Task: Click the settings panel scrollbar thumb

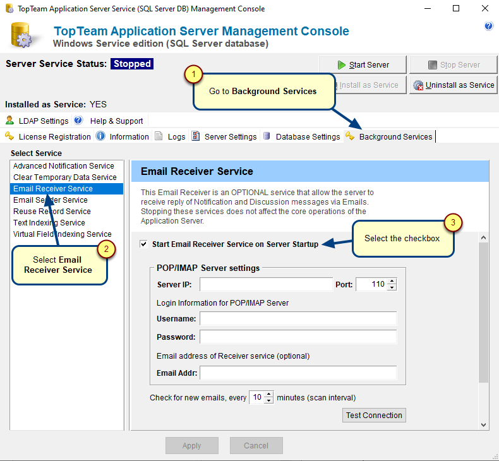Action: (x=483, y=313)
